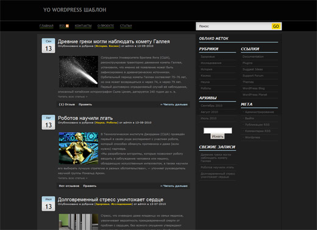Open the СТАТЬИ menu item

pyautogui.click(x=126, y=26)
